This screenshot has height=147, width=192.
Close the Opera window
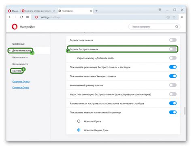point(182,10)
